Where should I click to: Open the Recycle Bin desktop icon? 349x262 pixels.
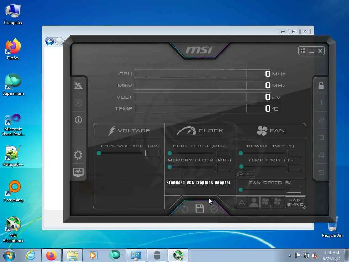coord(332,227)
